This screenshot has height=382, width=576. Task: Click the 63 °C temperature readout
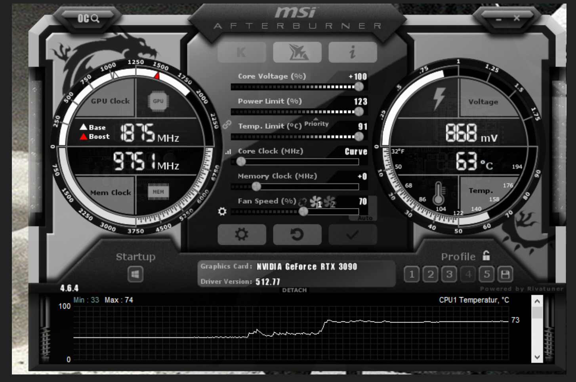point(474,161)
